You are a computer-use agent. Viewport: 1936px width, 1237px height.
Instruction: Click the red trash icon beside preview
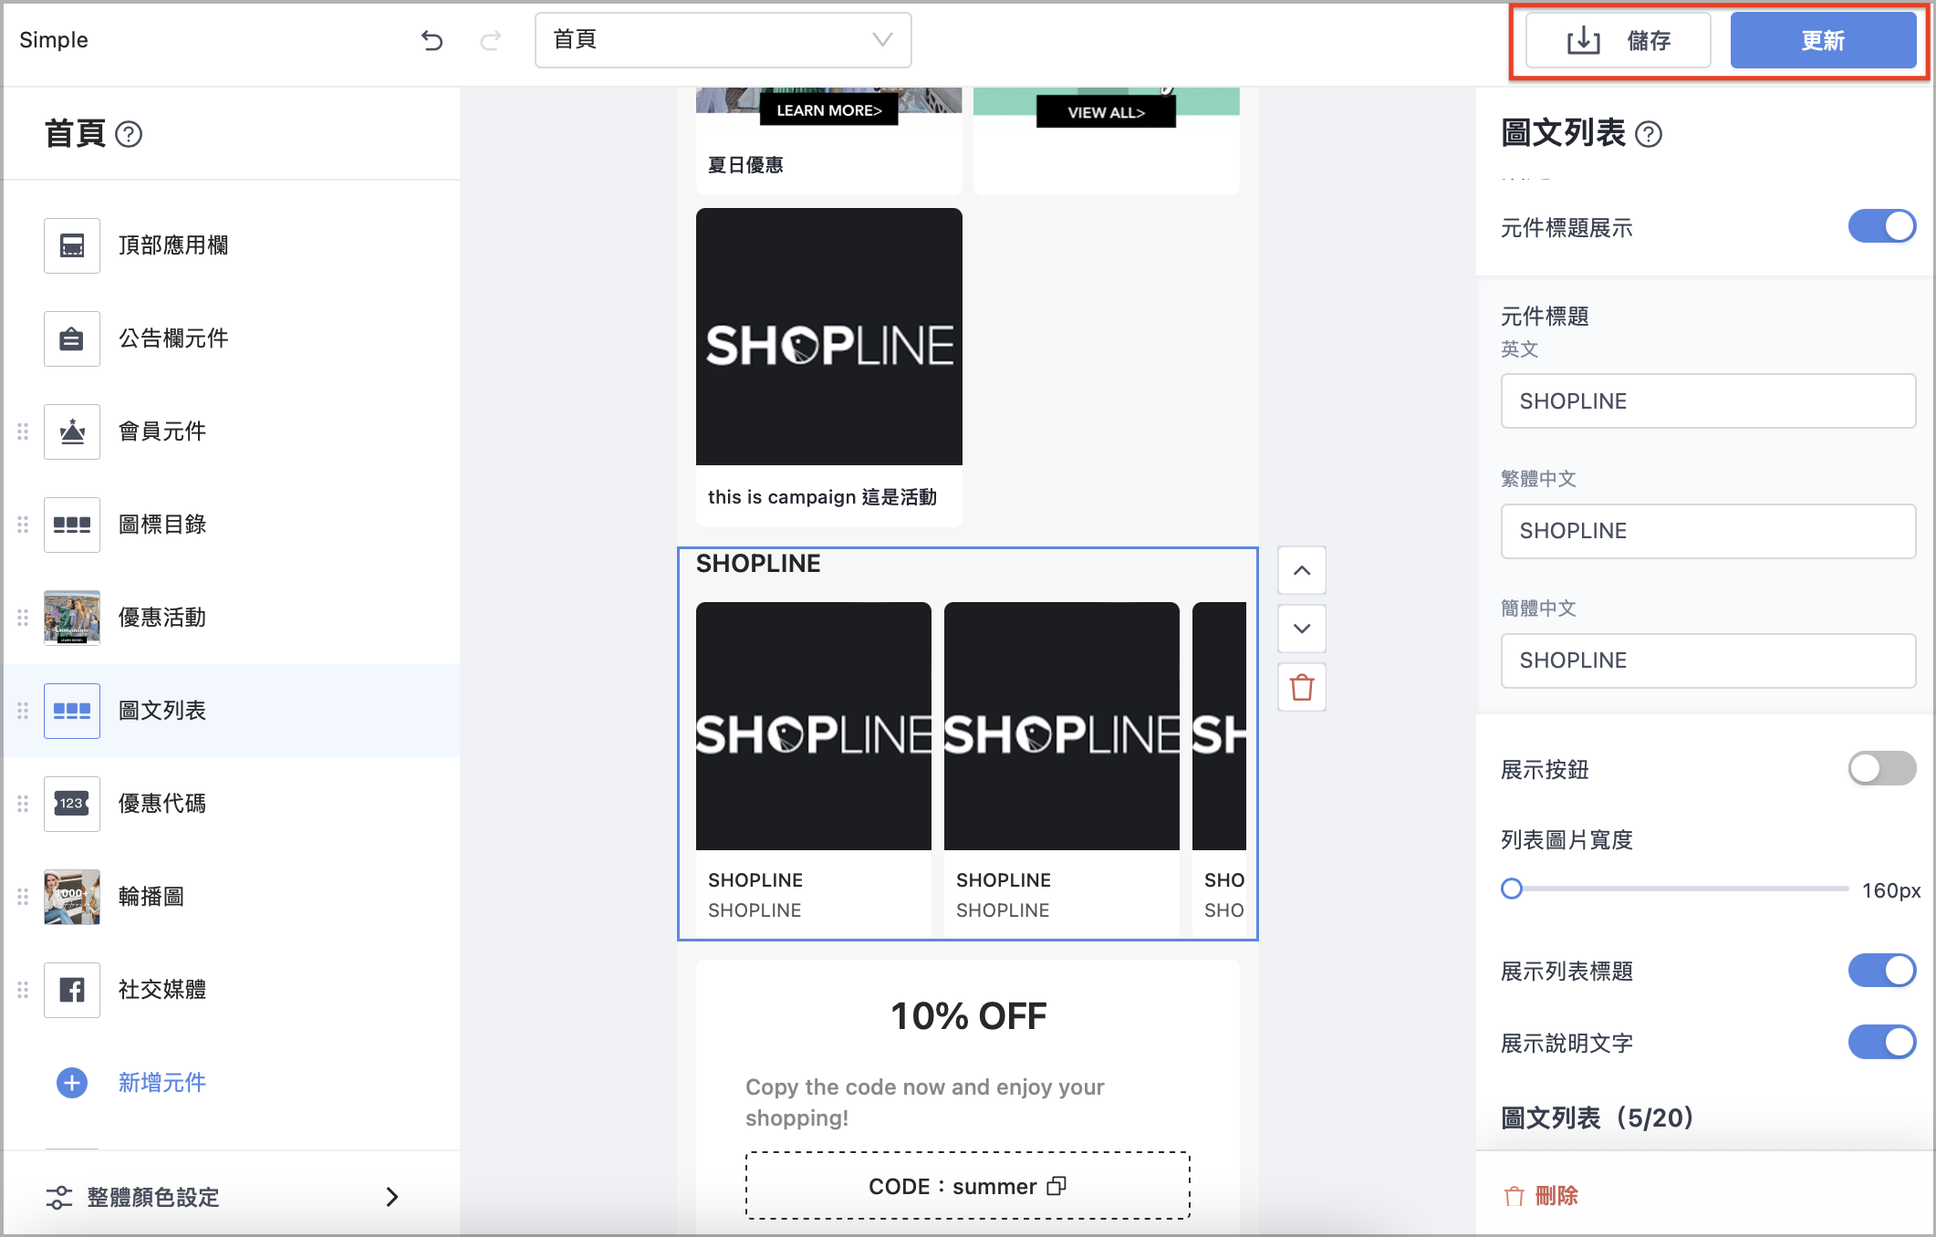point(1302,687)
